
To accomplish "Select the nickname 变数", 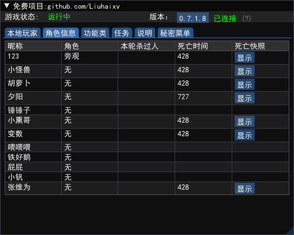I will coord(15,134).
